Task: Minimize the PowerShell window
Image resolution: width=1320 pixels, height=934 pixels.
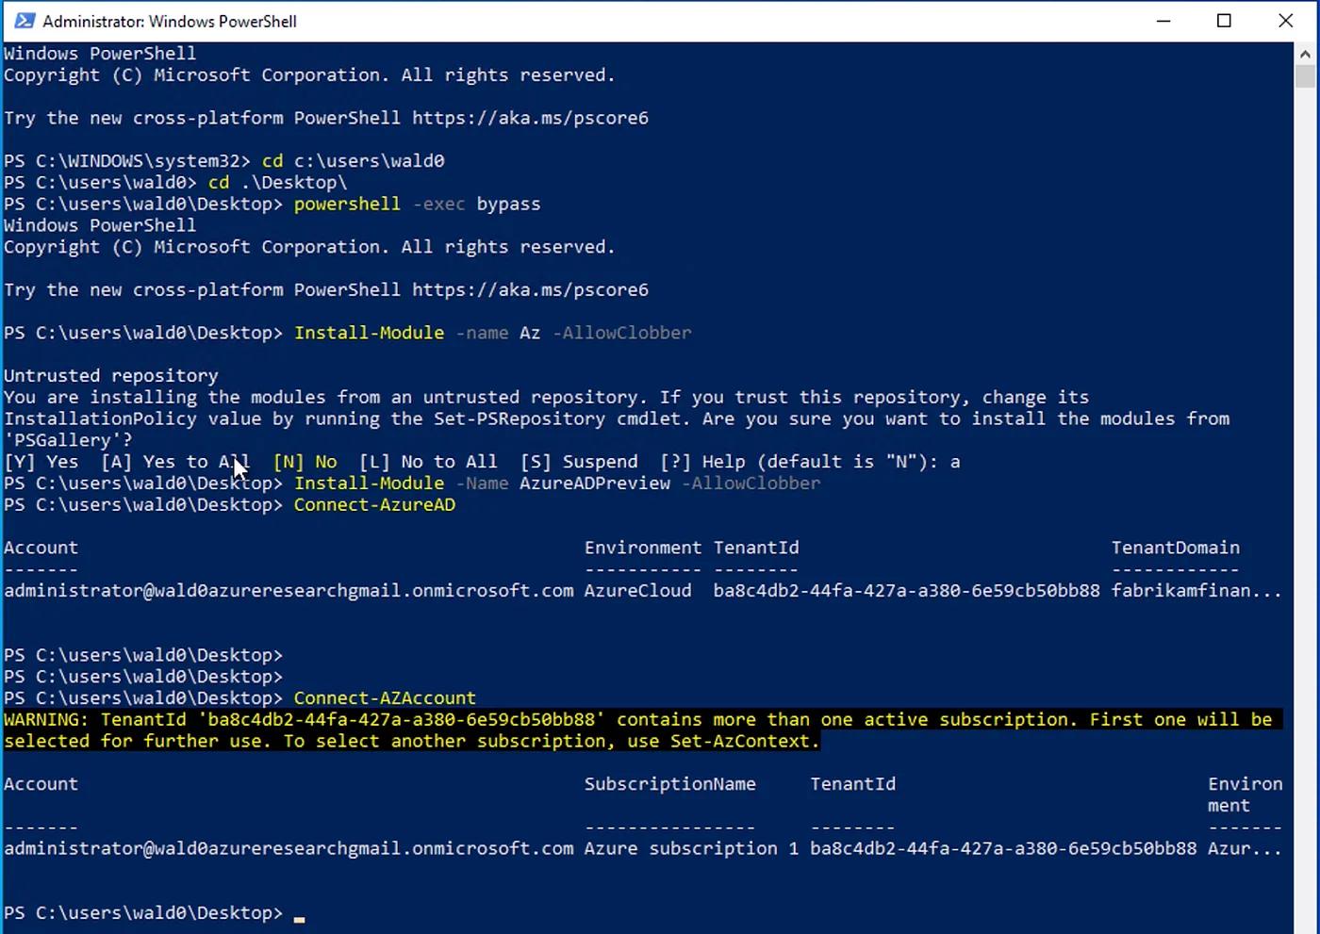Action: pyautogui.click(x=1163, y=21)
